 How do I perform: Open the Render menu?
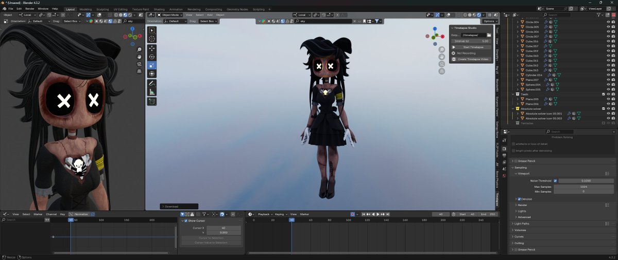click(x=30, y=9)
